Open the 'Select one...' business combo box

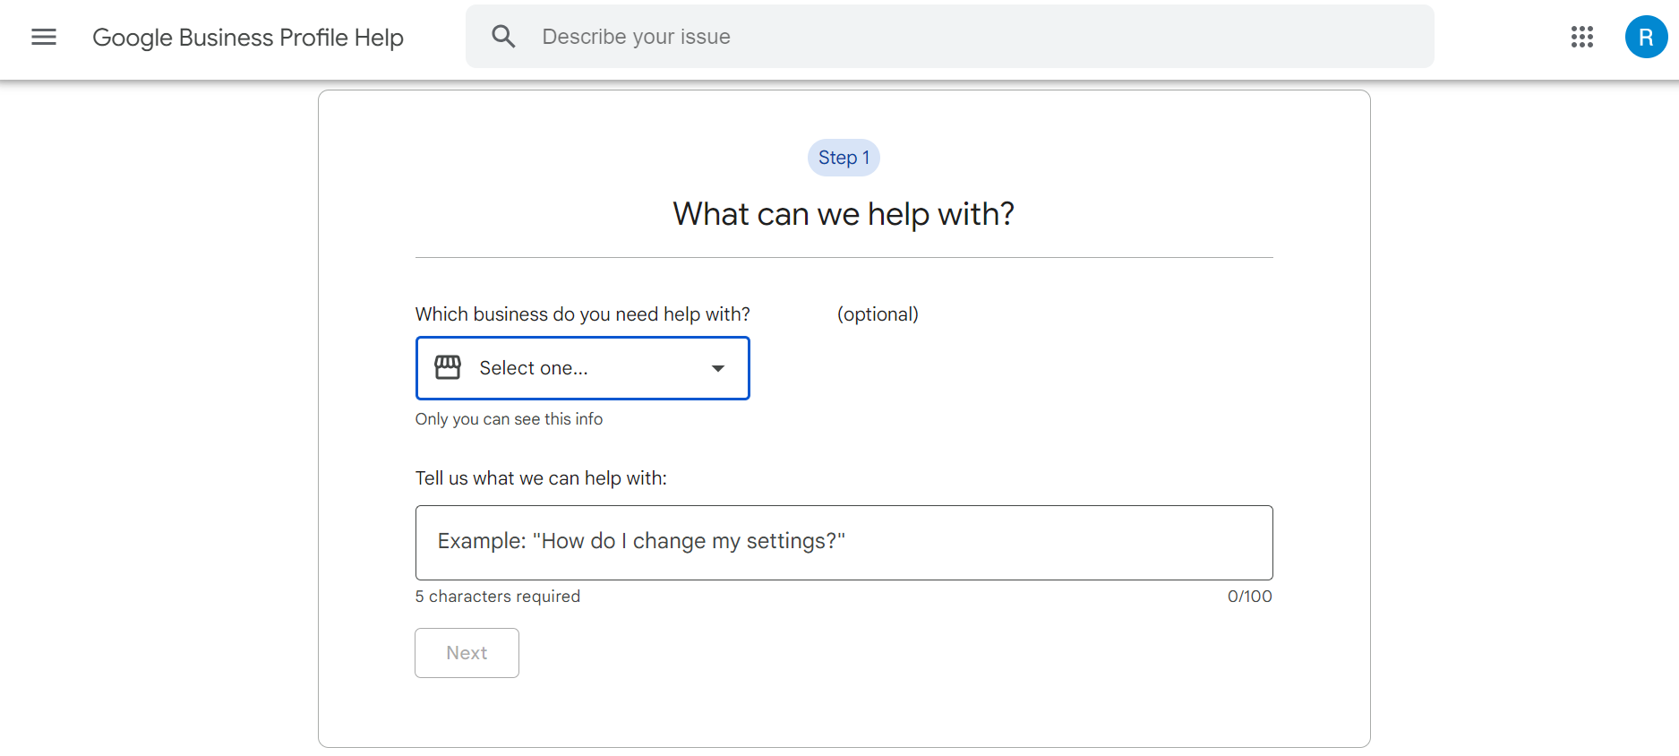pyautogui.click(x=582, y=368)
